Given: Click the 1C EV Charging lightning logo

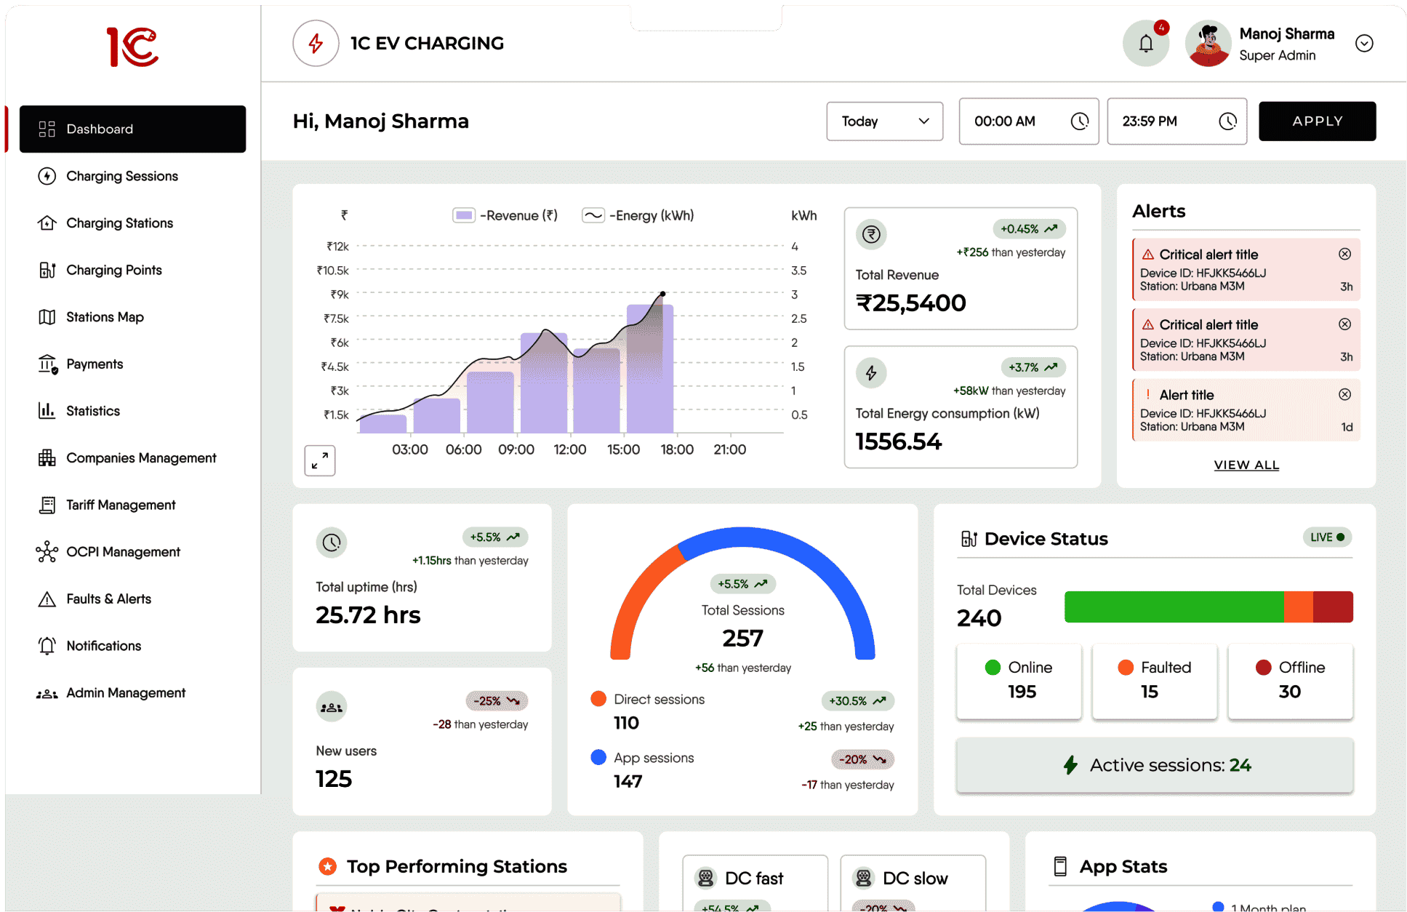Looking at the screenshot, I should (x=316, y=44).
